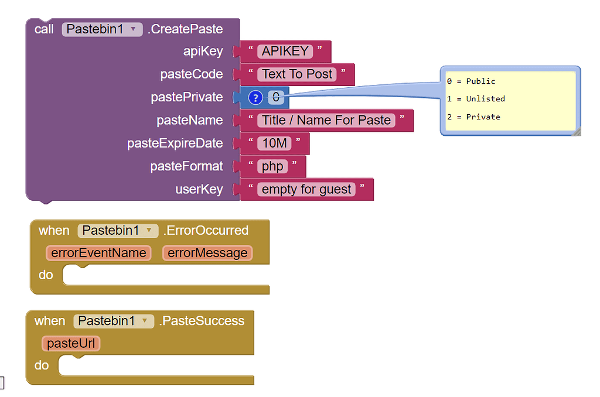Edit the empty for guest userKey value

[x=305, y=189]
